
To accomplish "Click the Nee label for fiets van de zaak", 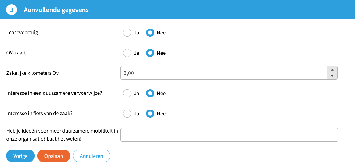I will [x=161, y=114].
